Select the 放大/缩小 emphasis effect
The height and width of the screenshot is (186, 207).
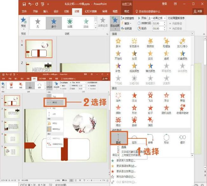pos(182,43)
